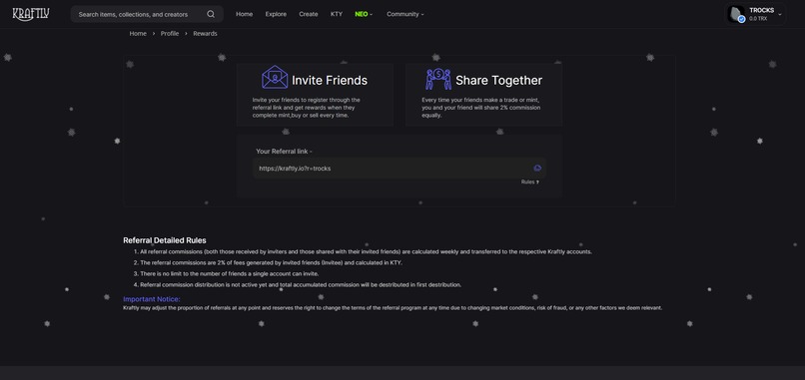Image resolution: width=805 pixels, height=380 pixels.
Task: Click the Share Together people icon
Action: pyautogui.click(x=437, y=79)
